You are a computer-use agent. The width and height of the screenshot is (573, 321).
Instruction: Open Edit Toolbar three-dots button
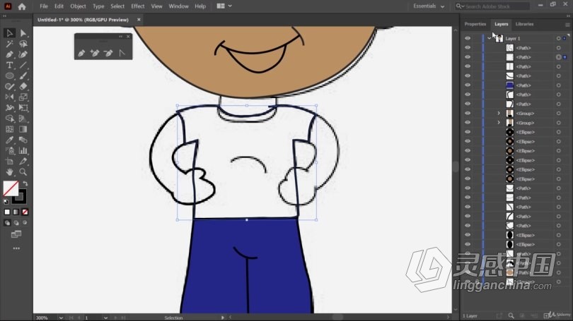[16, 248]
